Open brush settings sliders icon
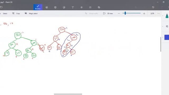 (x=167, y=26)
